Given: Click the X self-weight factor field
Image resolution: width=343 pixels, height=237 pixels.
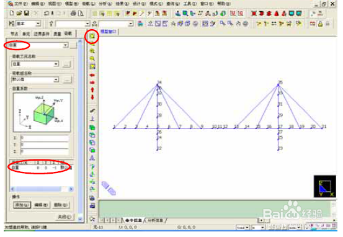Looking at the screenshot, I should click(45, 138).
